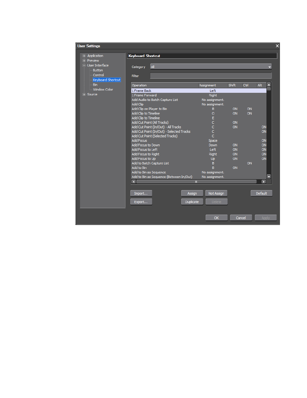Select 'Add Cut Point (In/Out) - Selected Tracks' row

pos(199,131)
